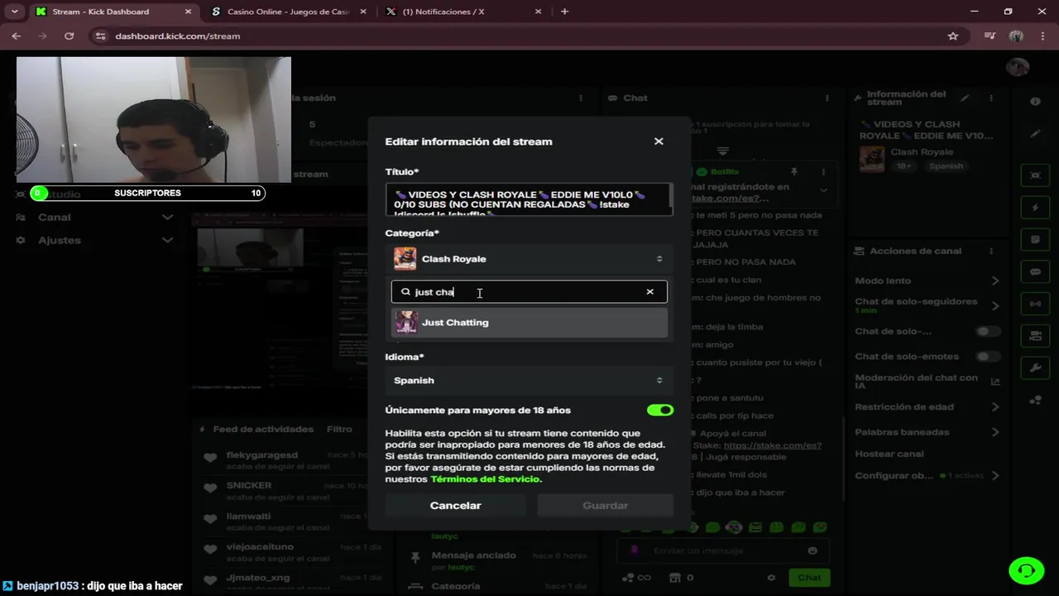Open the note icon in right sidebar
The image size is (1059, 596).
click(1035, 239)
